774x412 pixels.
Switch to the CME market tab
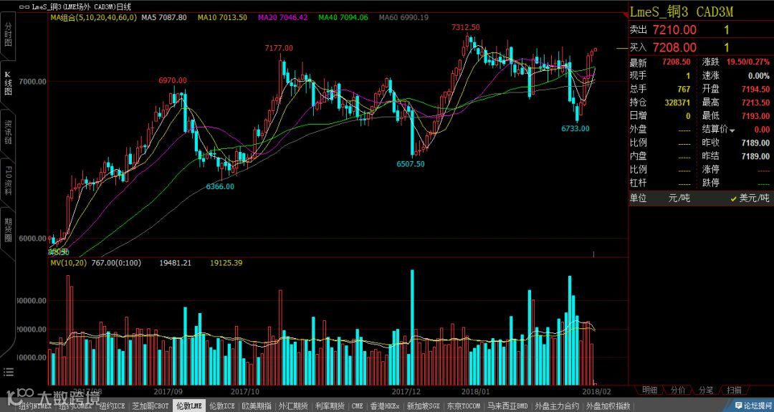(357, 406)
